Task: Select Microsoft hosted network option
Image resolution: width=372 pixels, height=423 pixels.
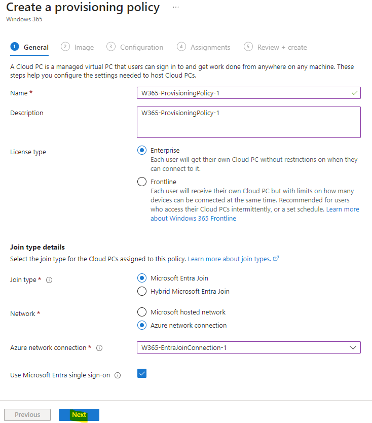Action: [x=142, y=312]
